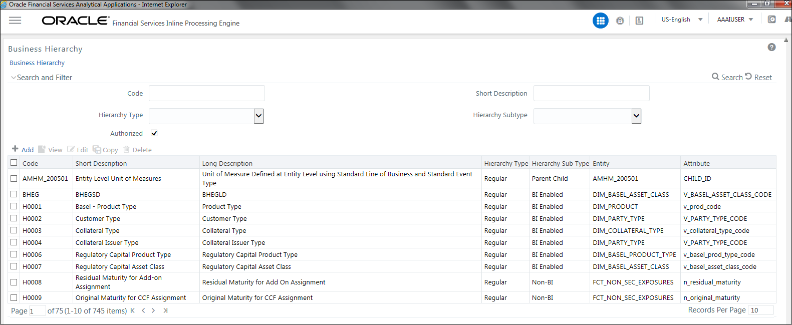792x325 pixels.
Task: Check the H0007 row checkbox
Action: click(14, 266)
